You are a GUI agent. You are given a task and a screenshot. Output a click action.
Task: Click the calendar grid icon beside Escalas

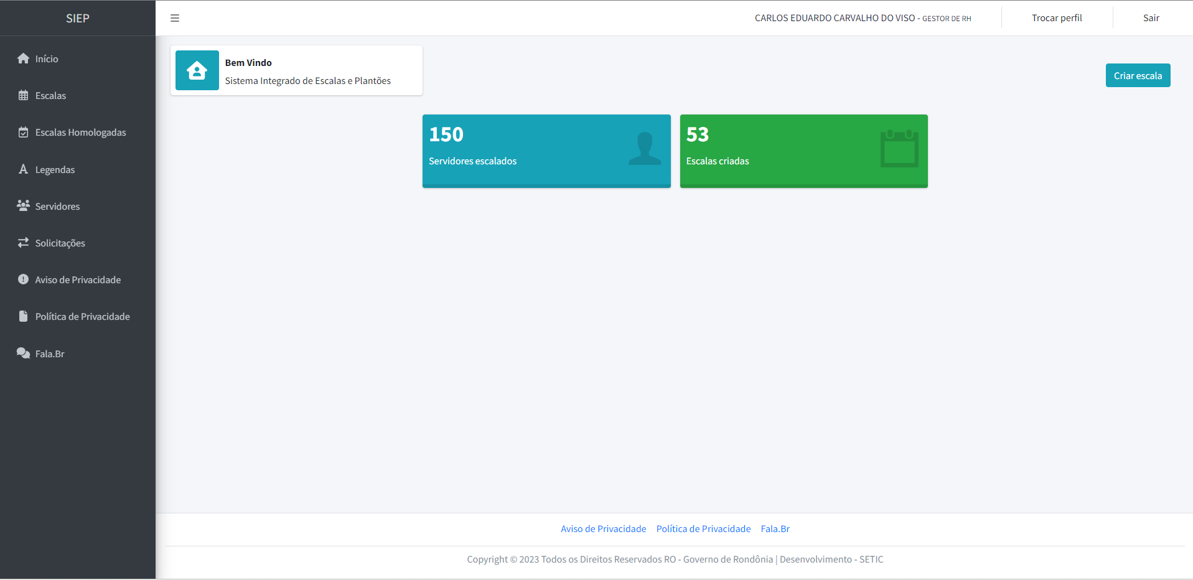24,95
